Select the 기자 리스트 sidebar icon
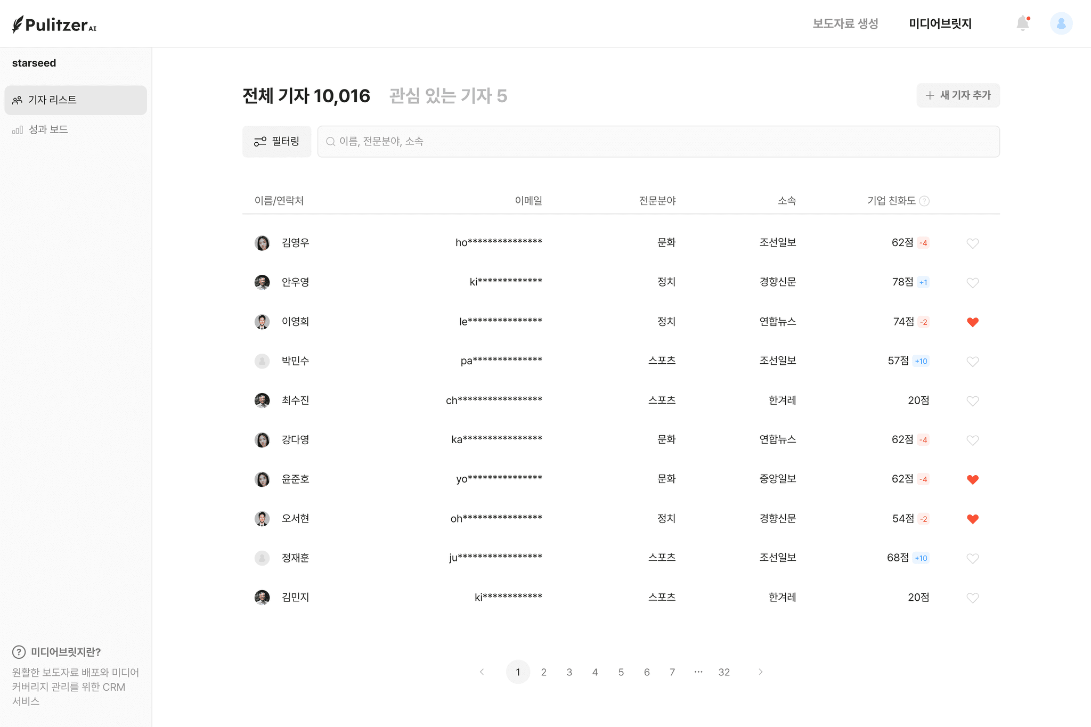 pyautogui.click(x=17, y=100)
